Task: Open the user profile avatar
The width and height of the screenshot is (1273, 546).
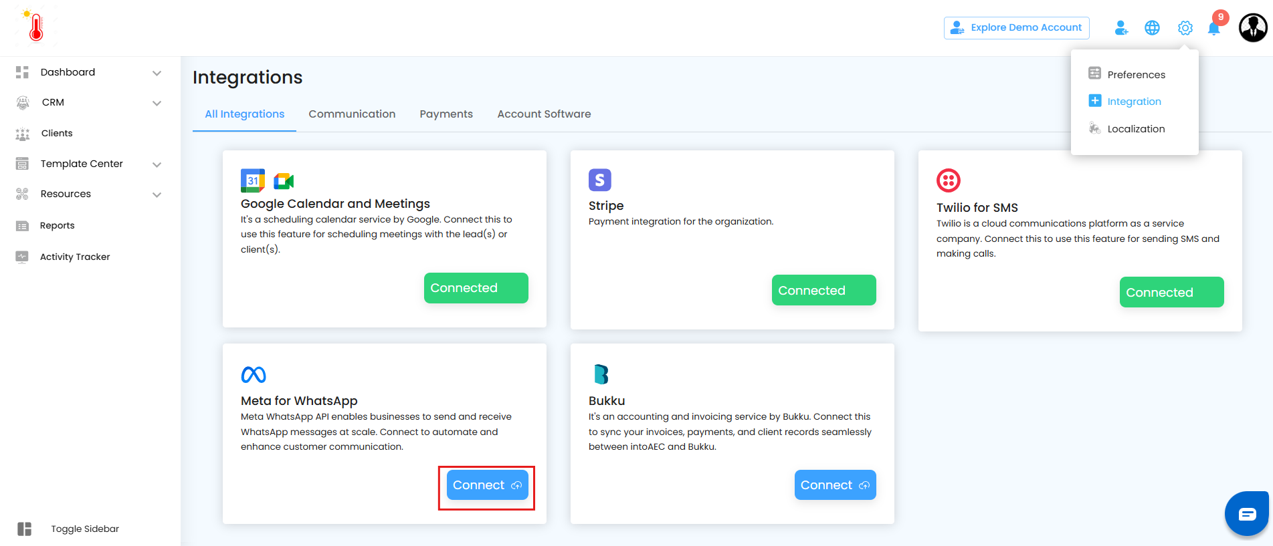Action: [1252, 28]
